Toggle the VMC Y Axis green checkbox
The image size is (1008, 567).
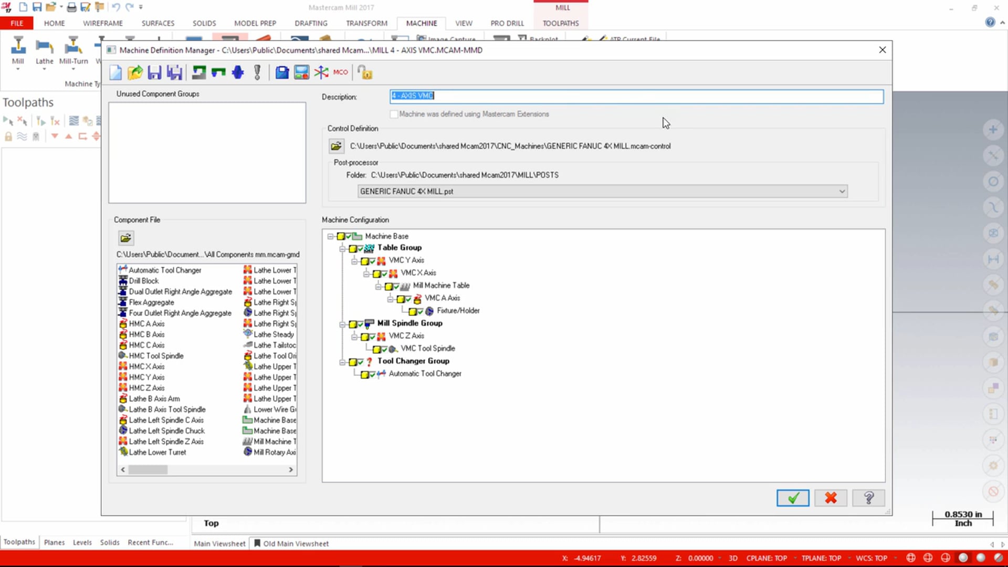372,260
